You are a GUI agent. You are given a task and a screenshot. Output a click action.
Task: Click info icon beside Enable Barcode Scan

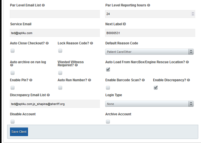coord(143,80)
